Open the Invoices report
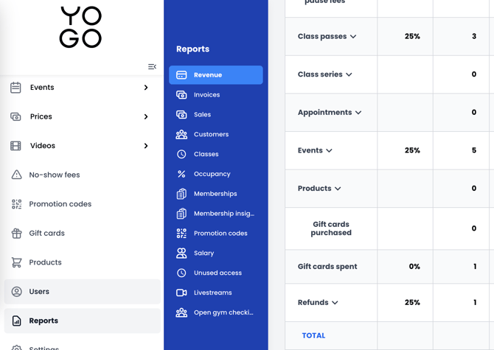 pyautogui.click(x=206, y=95)
